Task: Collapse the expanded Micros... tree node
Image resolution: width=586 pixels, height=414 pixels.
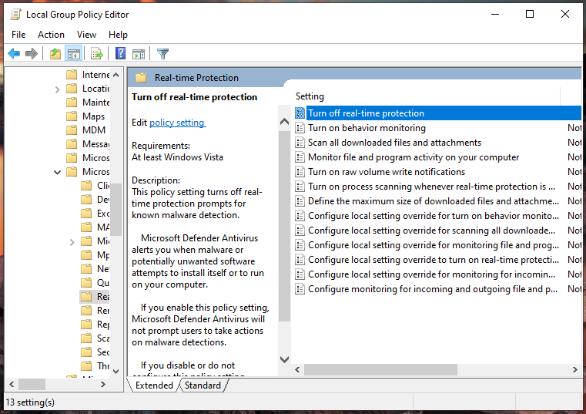Action: click(58, 172)
